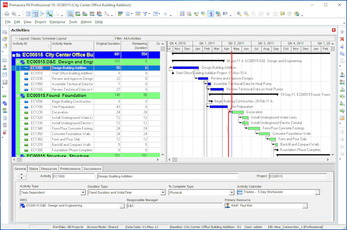Click into the Activity ID field EC1000

tap(73, 176)
